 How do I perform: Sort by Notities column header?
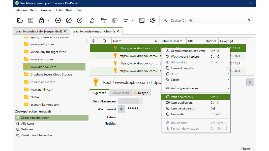point(211,41)
